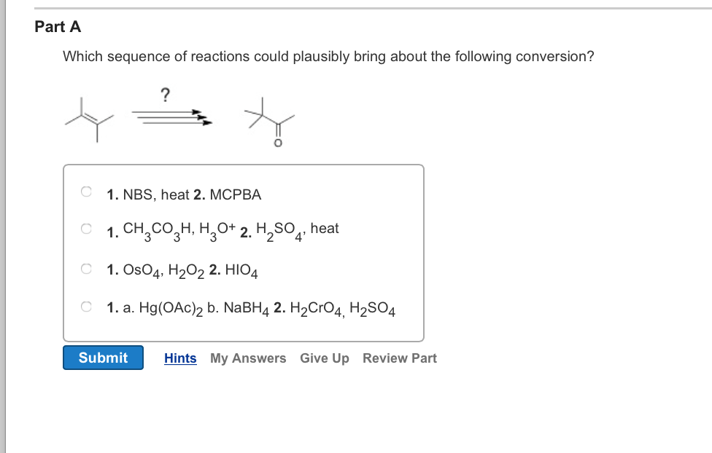Give Up on this question
Image resolution: width=712 pixels, height=453 pixels.
click(325, 358)
